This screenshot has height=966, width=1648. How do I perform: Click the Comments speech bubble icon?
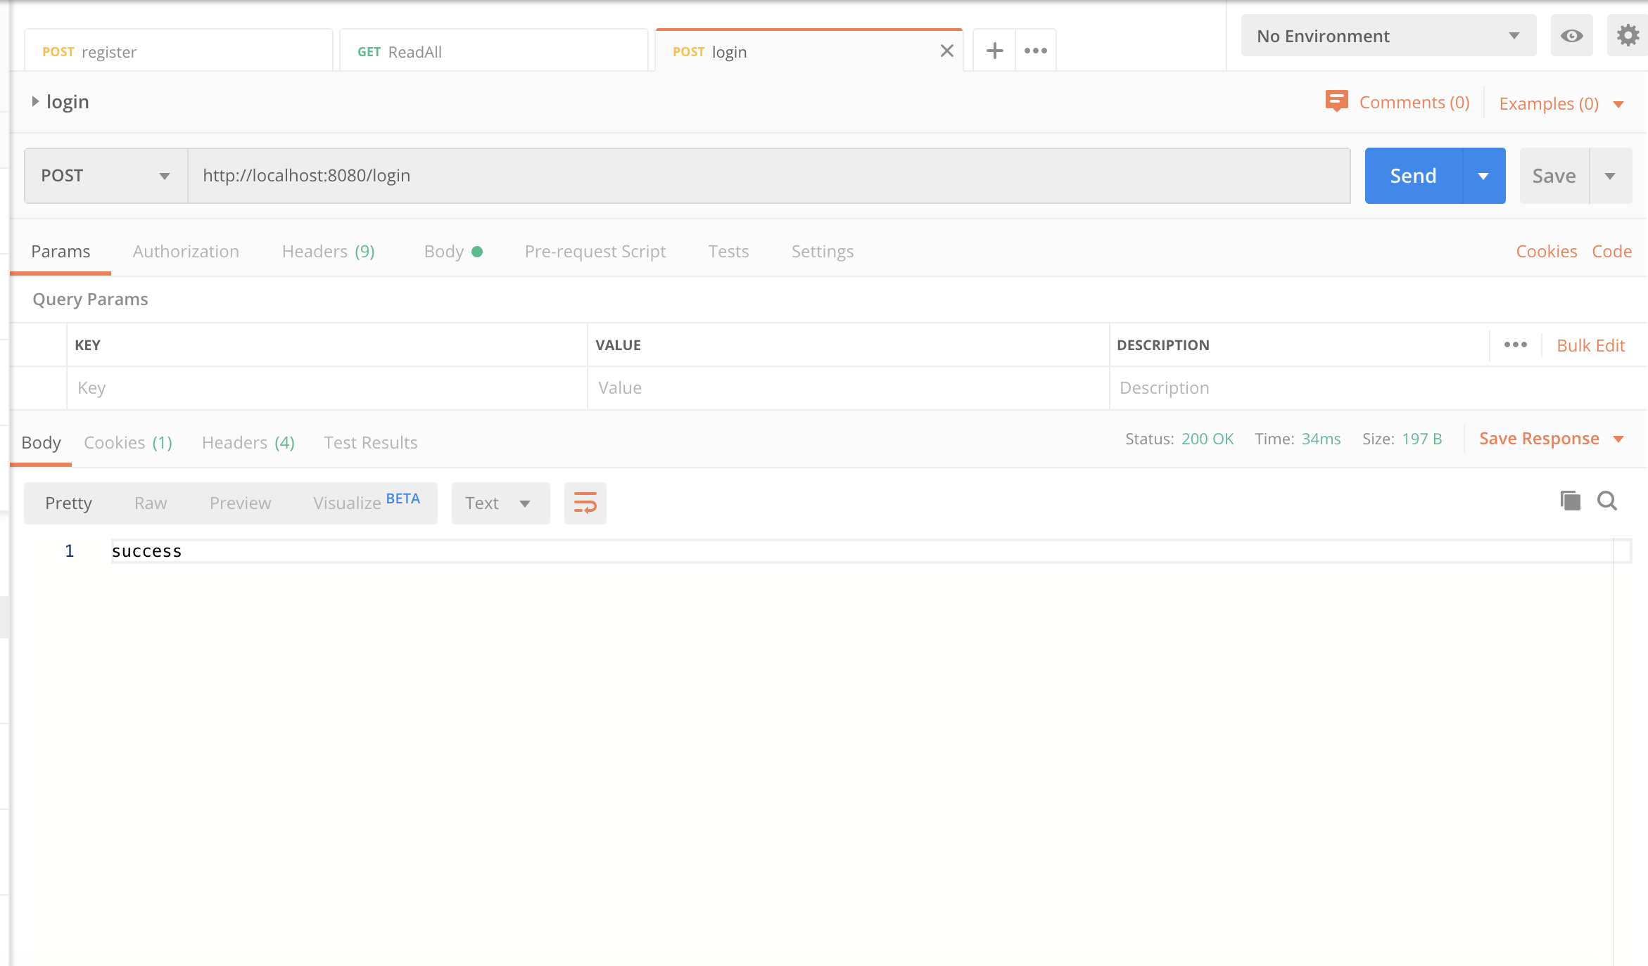[1336, 101]
